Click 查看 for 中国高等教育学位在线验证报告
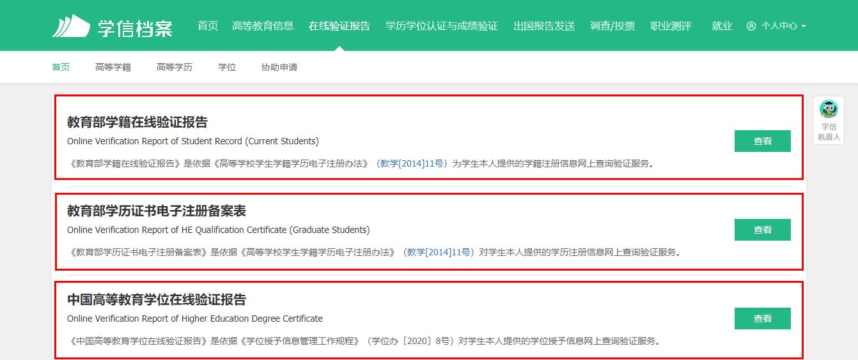 click(x=762, y=319)
